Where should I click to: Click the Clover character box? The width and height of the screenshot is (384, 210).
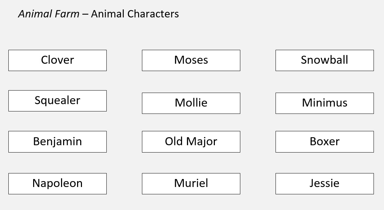pos(58,60)
